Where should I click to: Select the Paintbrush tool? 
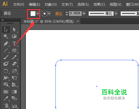point(6,57)
